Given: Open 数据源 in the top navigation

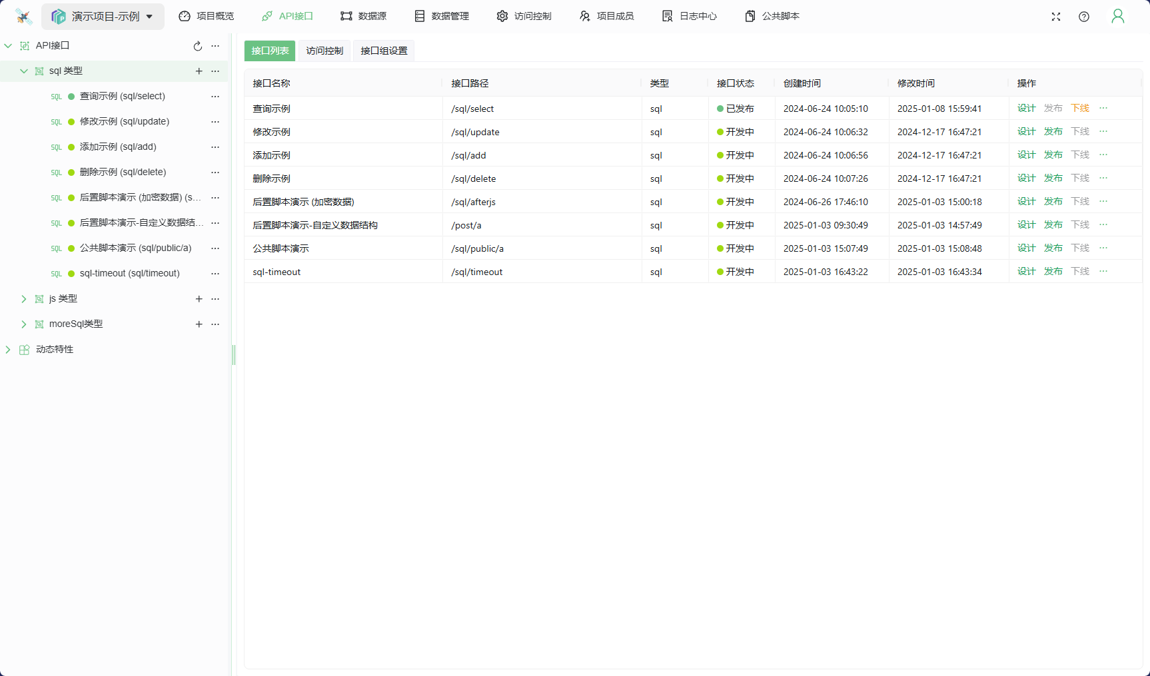Looking at the screenshot, I should point(364,16).
